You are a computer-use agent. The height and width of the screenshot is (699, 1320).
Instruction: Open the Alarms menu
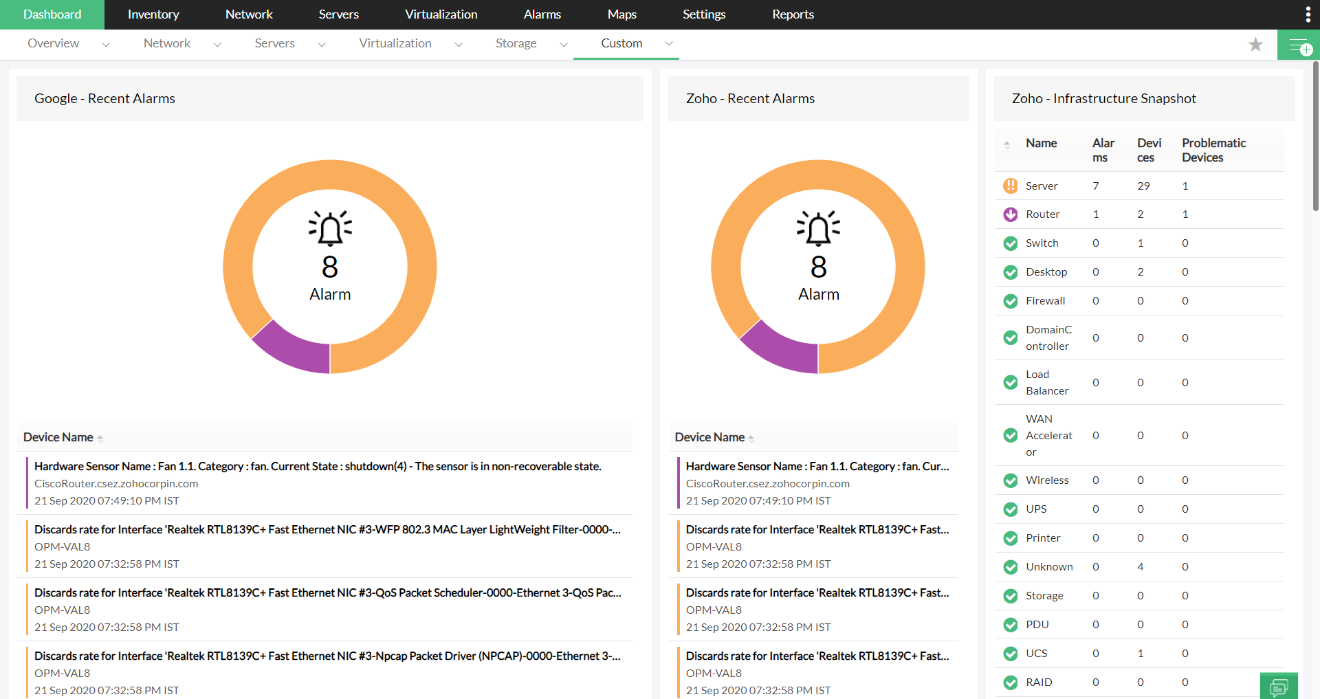542,14
